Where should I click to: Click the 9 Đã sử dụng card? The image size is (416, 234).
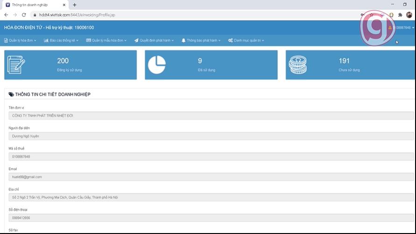tap(211, 65)
